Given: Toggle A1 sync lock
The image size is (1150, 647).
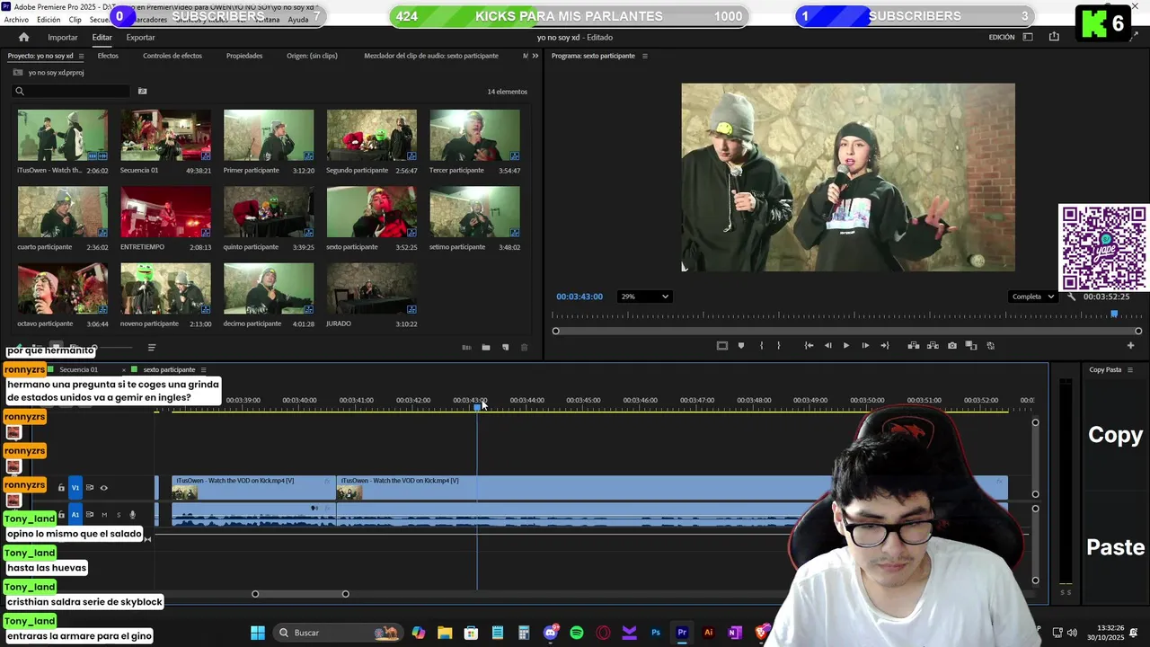Looking at the screenshot, I should [x=89, y=515].
